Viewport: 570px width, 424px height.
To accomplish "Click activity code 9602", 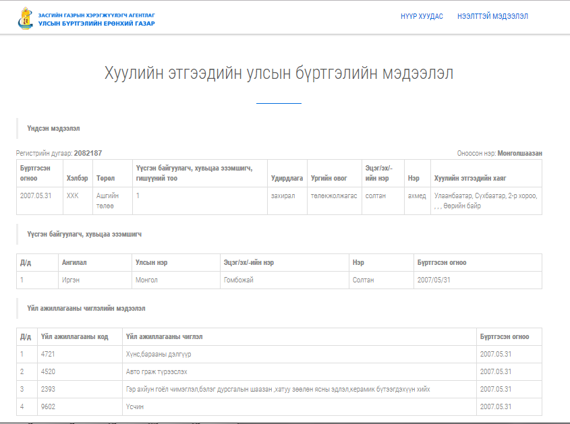I will click(48, 406).
